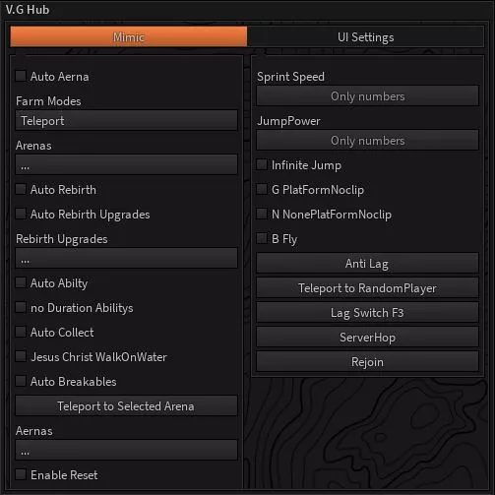Enable the Auto Aerna checkbox
This screenshot has height=495, width=495.
[21, 76]
